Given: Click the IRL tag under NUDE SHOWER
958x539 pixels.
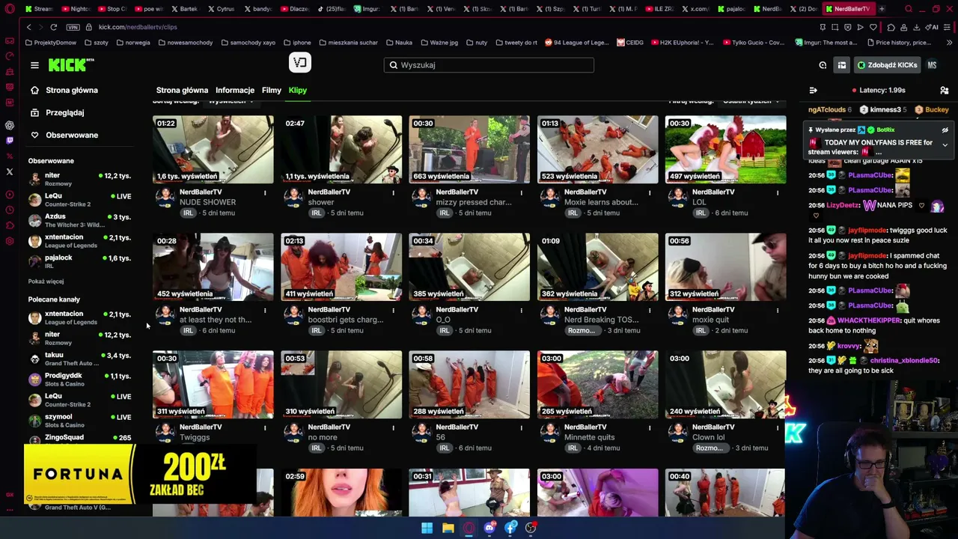Looking at the screenshot, I should pos(188,213).
